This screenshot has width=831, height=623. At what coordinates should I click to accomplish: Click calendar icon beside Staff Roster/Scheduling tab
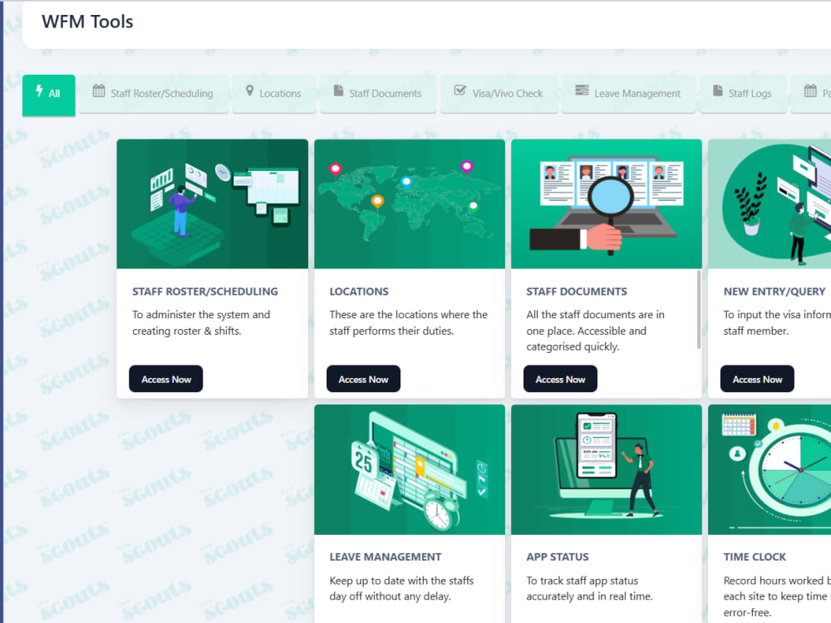(x=99, y=91)
